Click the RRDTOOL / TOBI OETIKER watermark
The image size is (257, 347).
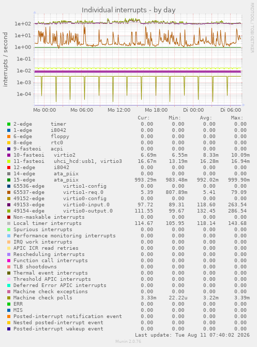point(252,27)
